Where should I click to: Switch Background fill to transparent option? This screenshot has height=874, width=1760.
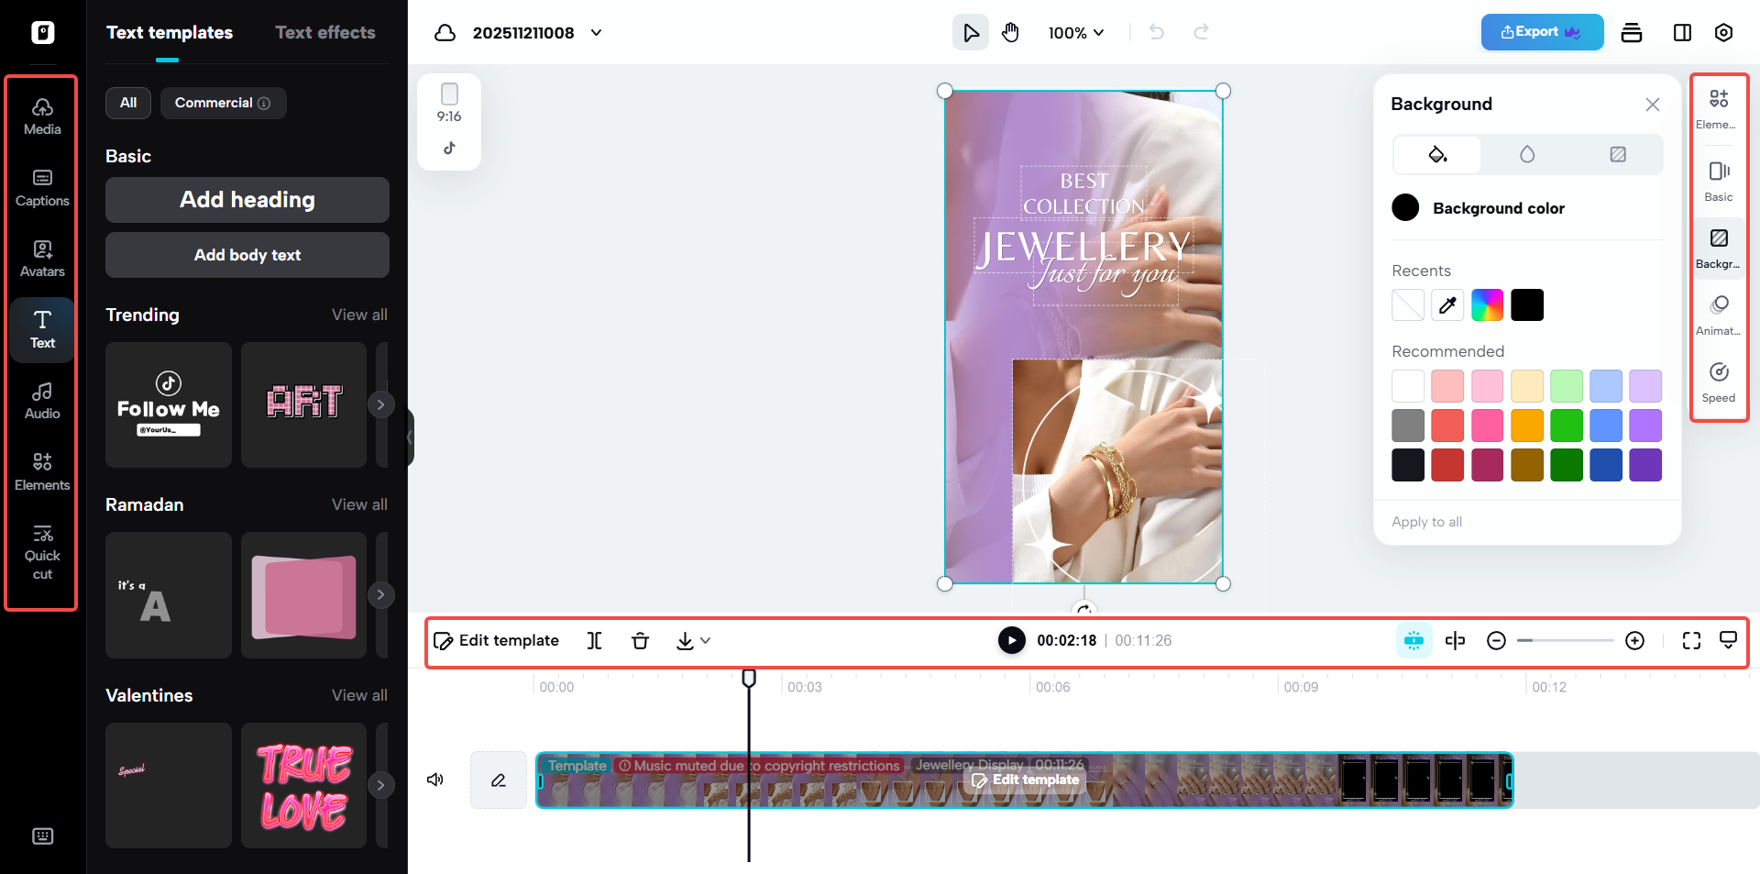[x=1616, y=154]
